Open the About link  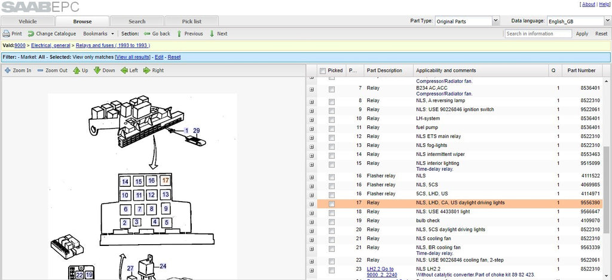coord(588,4)
